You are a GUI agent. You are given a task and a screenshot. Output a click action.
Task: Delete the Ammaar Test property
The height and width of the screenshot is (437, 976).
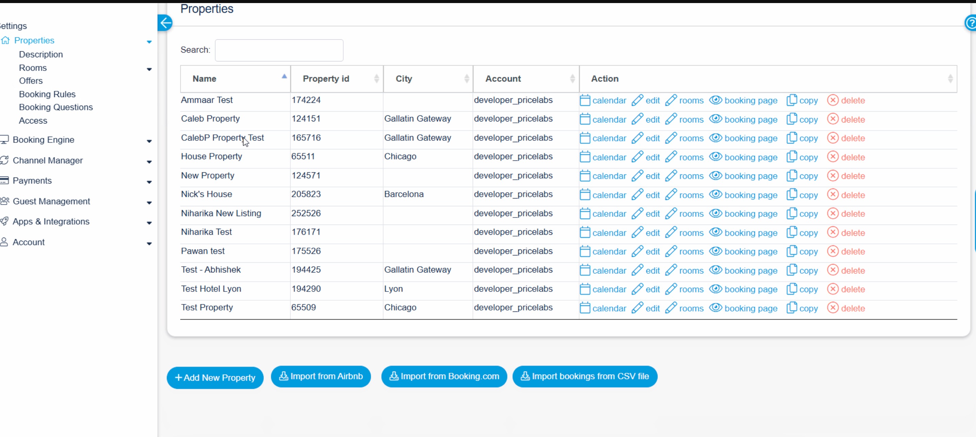[846, 100]
